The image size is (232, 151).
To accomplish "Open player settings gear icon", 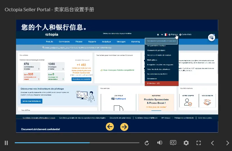I will tap(186, 143).
